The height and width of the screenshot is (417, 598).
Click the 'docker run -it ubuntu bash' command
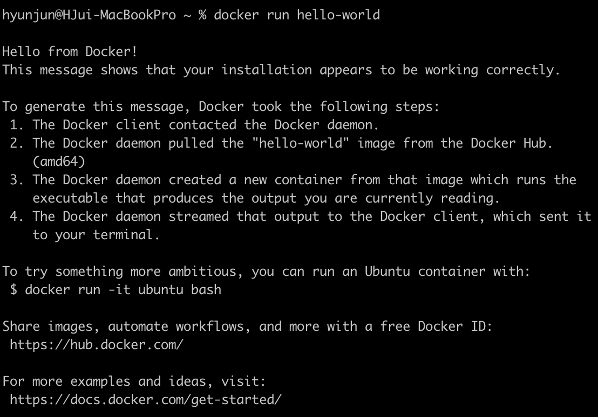click(x=123, y=290)
